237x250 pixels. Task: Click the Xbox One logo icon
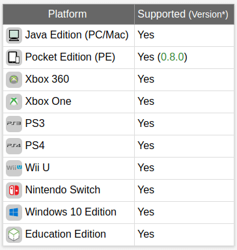14,102
